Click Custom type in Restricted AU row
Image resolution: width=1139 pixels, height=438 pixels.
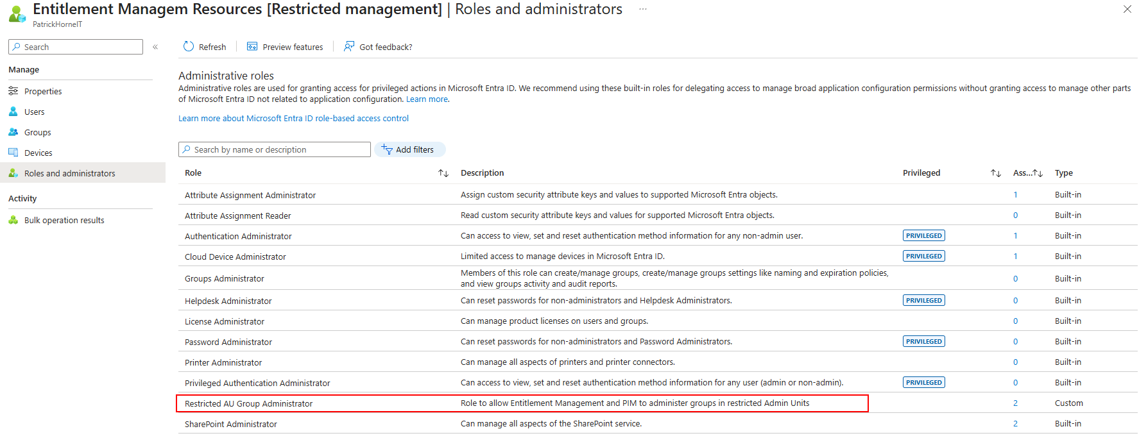1069,403
